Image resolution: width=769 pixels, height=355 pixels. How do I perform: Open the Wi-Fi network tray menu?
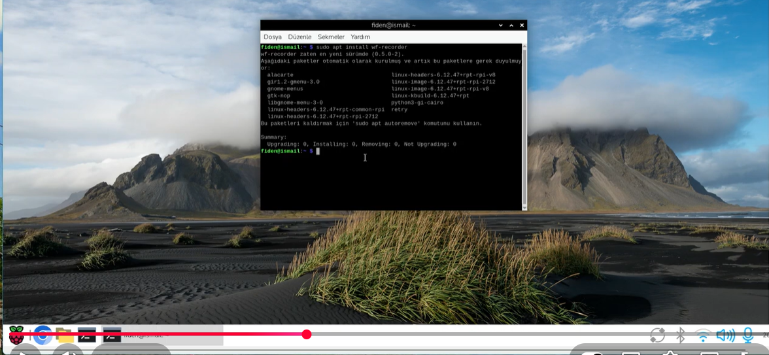click(x=702, y=336)
